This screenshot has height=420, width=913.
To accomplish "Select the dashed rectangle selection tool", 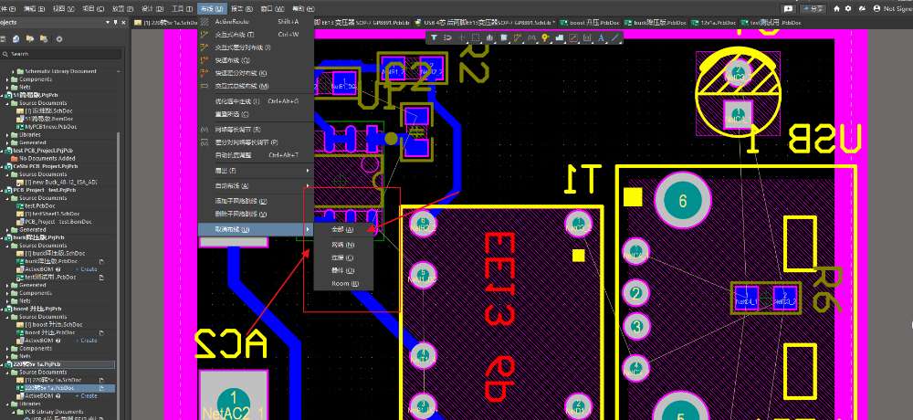I will [x=475, y=37].
